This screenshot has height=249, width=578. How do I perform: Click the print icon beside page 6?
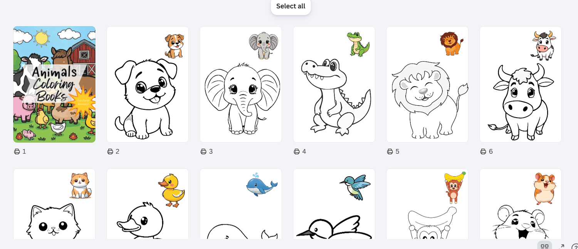pyautogui.click(x=483, y=151)
